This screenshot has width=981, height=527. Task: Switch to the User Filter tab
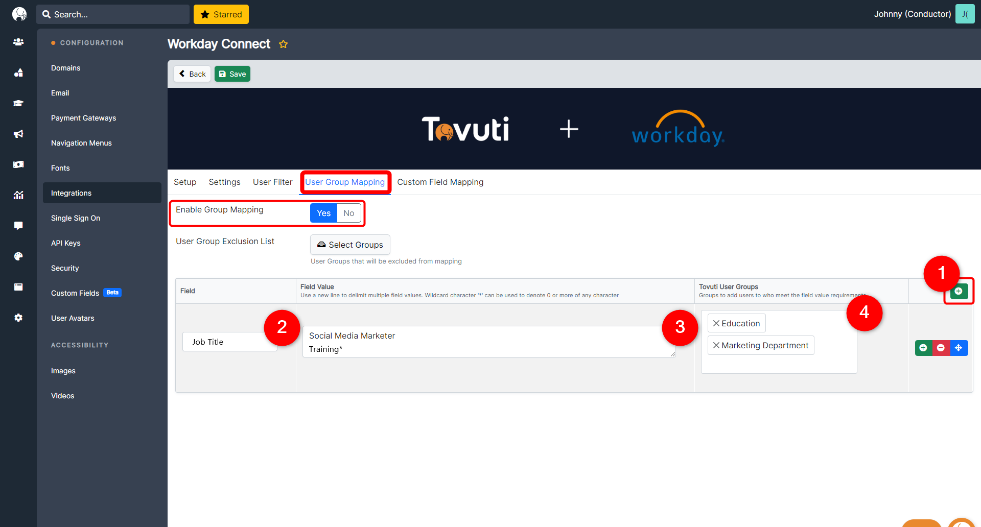(273, 182)
